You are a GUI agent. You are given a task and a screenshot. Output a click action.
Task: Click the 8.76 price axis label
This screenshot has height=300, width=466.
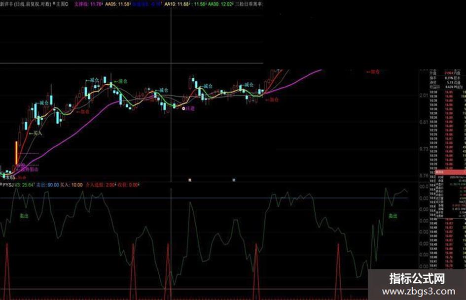coord(424,175)
